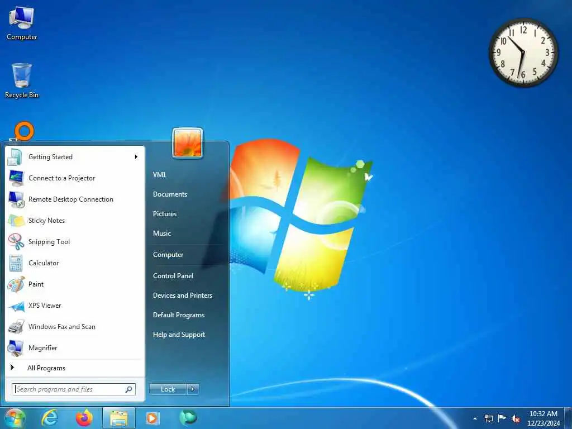The image size is (572, 429).
Task: Click the Getting Started icon in Start menu
Action: [16, 157]
